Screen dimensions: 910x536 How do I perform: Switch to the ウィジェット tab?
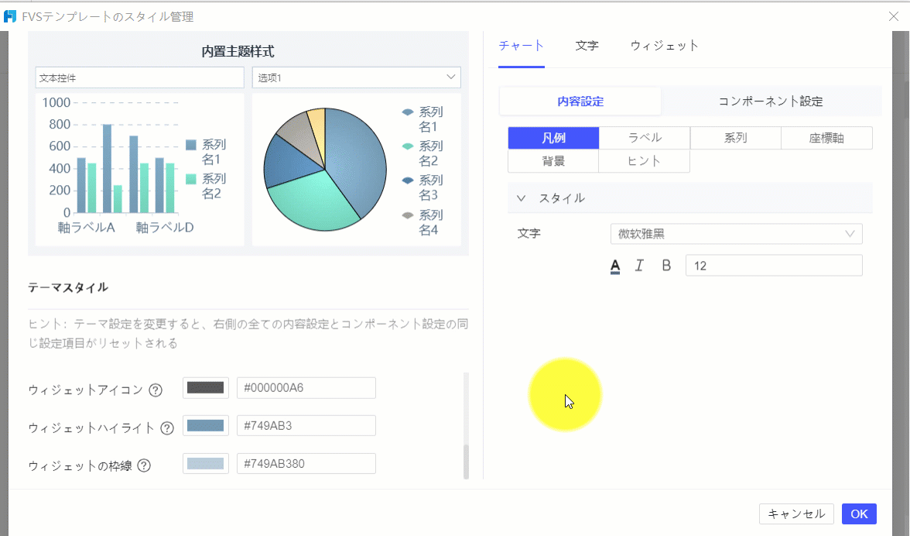(665, 46)
